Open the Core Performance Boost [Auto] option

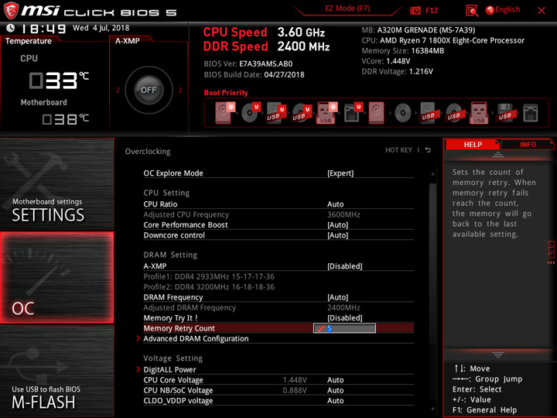[x=337, y=224]
